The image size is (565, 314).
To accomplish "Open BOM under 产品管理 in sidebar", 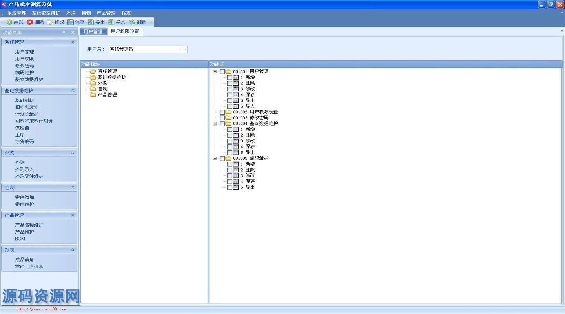I will (x=20, y=239).
